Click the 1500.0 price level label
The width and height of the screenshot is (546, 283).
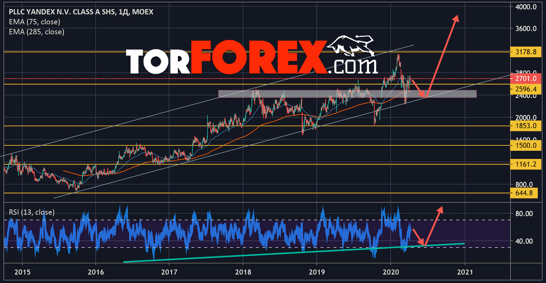click(525, 145)
